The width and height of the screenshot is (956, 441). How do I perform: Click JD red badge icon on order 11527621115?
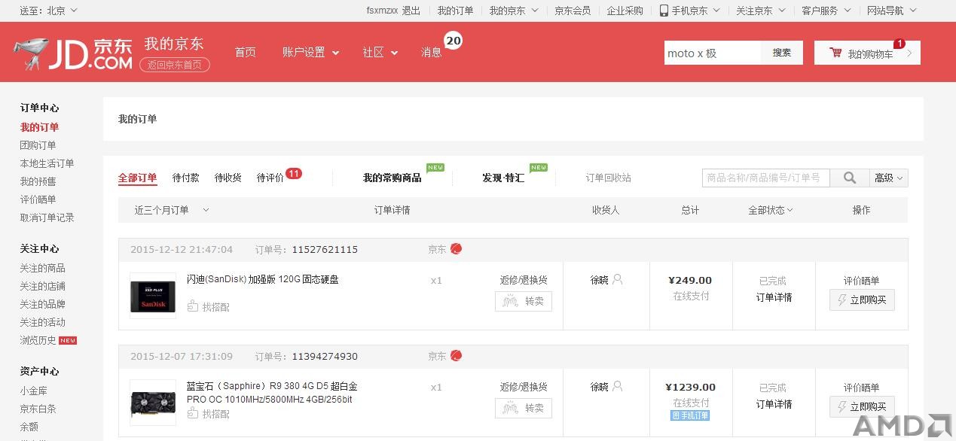pos(456,249)
